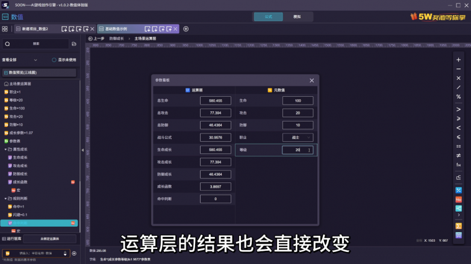Open the grid view icon beside project tabs
Screen dimensions: 471x264
tap(5, 29)
